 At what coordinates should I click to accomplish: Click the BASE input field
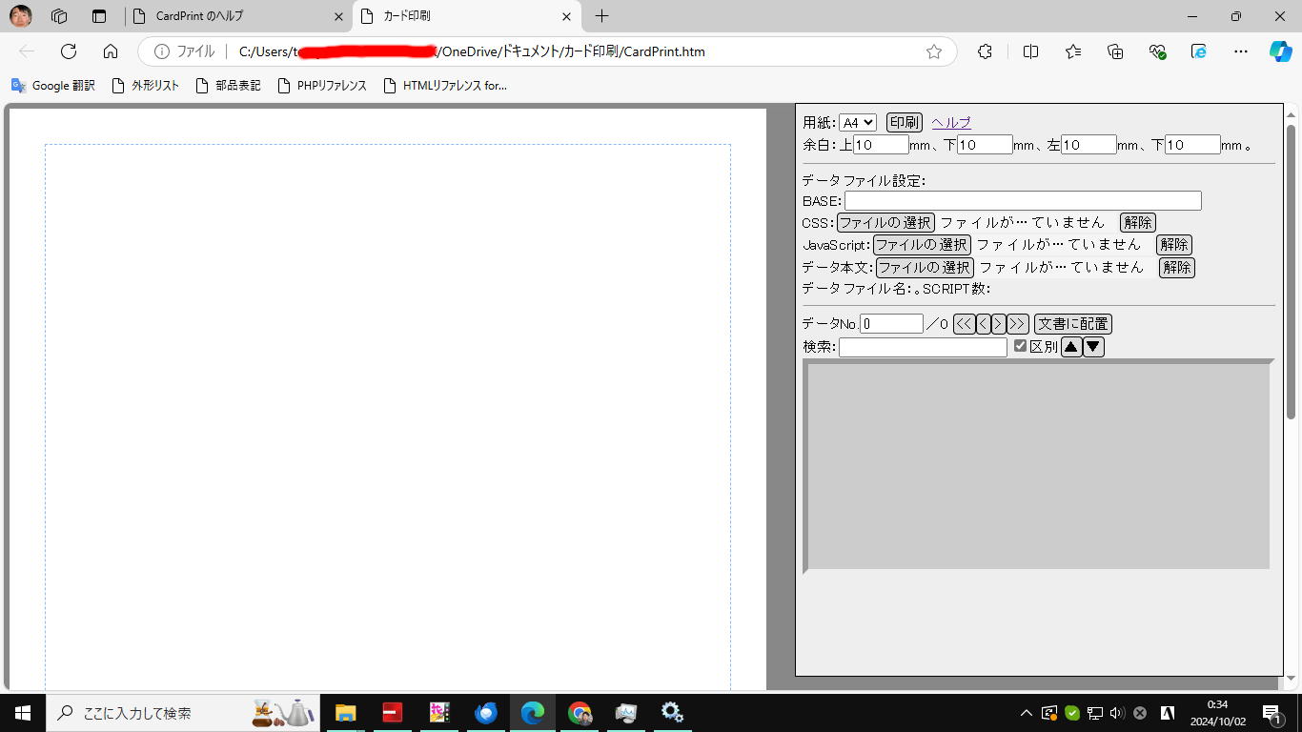click(1022, 201)
